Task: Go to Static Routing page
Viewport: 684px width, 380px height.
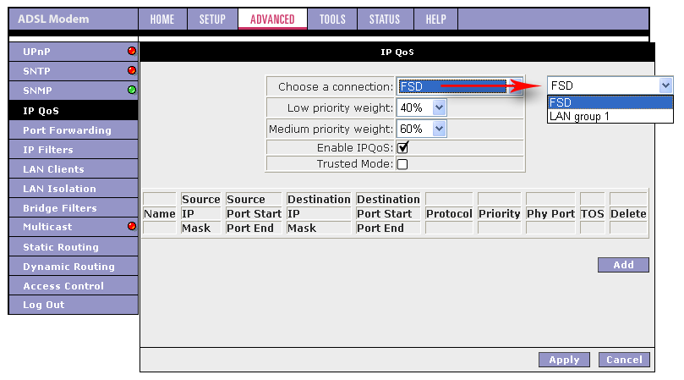Action: (x=74, y=247)
